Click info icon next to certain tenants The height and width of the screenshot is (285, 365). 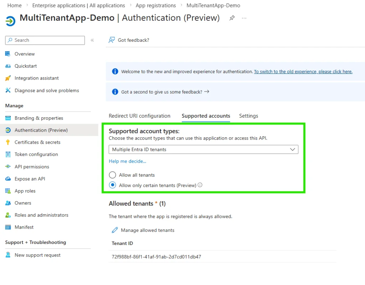[200, 185]
